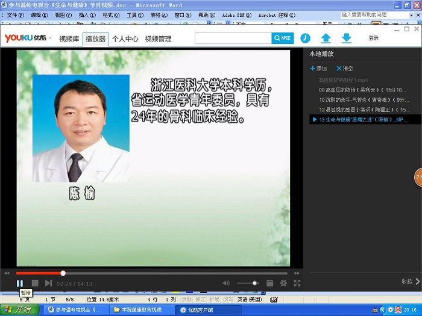Click the orange floating badge at right edge
The height and width of the screenshot is (316, 422).
coord(418,177)
